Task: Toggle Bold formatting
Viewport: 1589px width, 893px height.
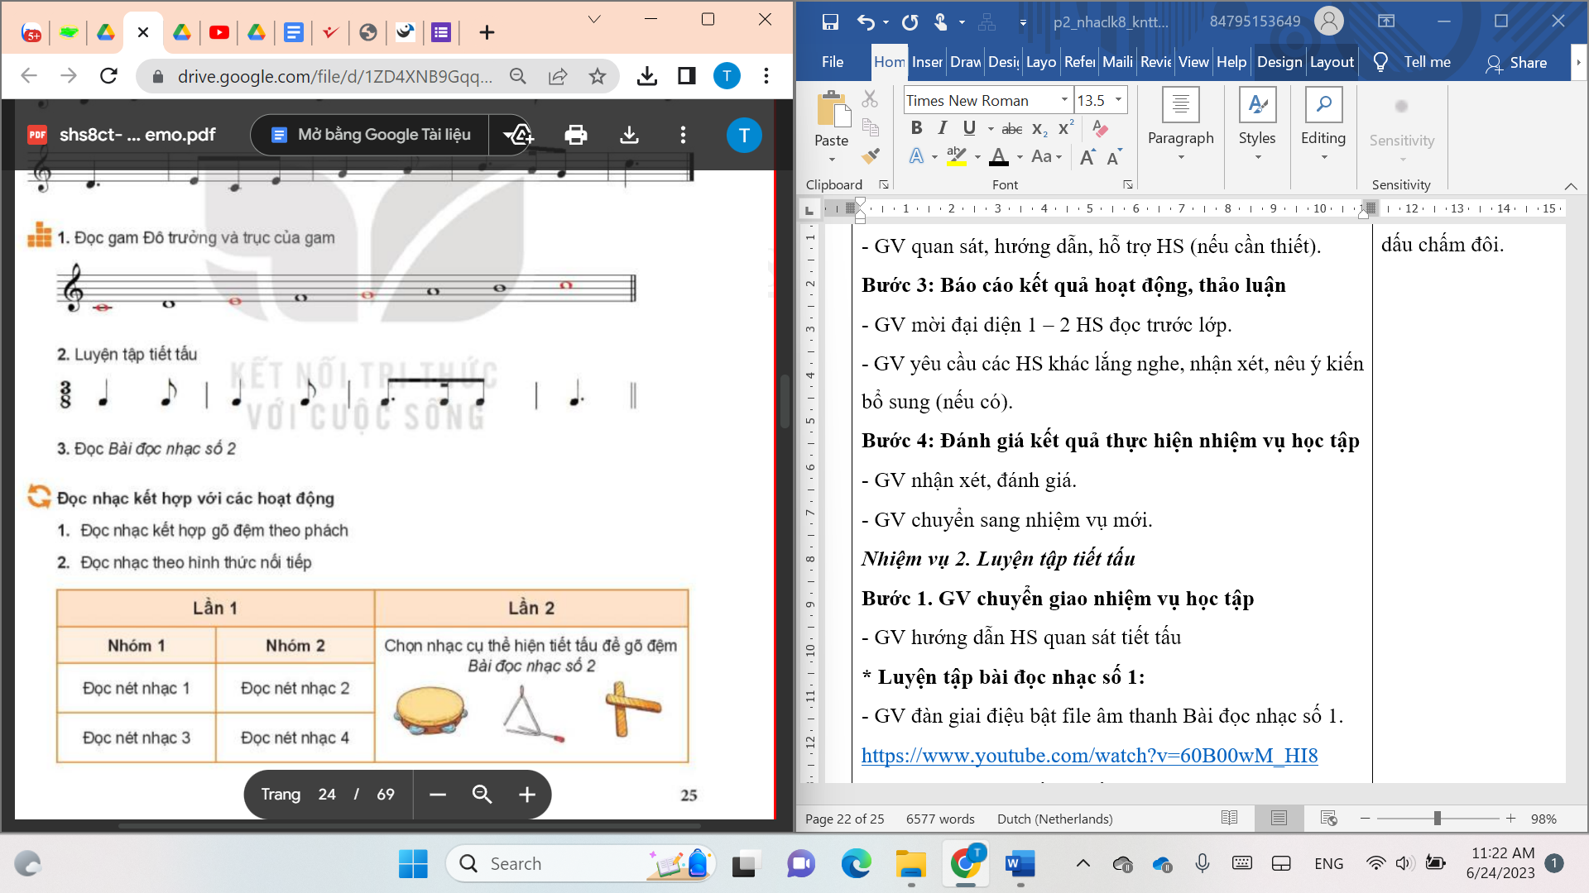Action: point(916,128)
